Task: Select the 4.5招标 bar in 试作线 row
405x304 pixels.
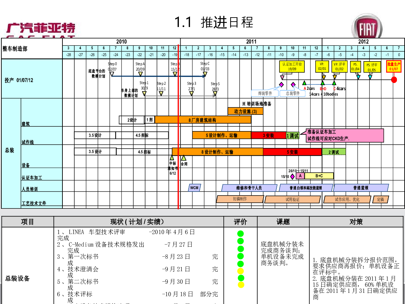Action: pos(142,135)
